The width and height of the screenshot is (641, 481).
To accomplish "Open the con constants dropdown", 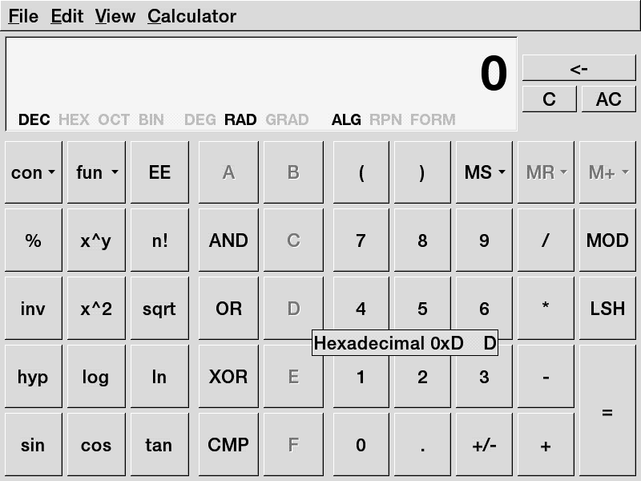I will click(x=33, y=172).
